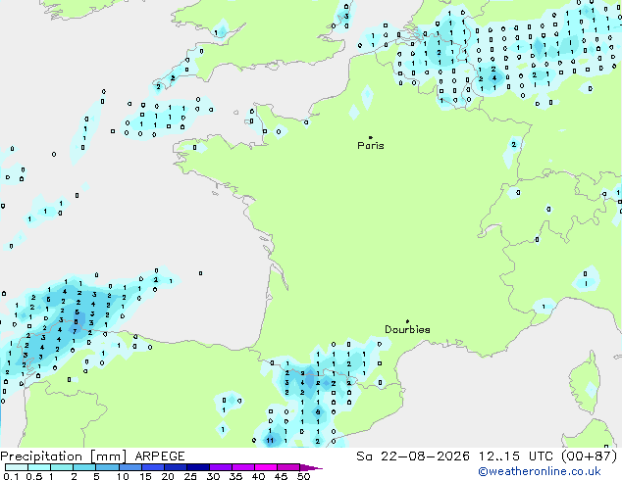Image resolution: width=622 pixels, height=480 pixels.
Task: Click the legend value '0.1'
Action: 11,476
